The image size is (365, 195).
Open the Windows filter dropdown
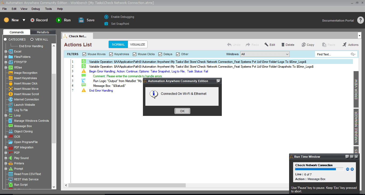tap(265, 54)
